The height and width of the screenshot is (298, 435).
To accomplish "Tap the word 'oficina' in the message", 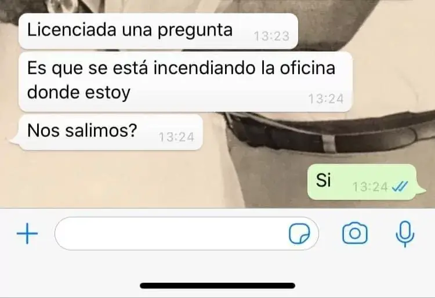I will (307, 68).
